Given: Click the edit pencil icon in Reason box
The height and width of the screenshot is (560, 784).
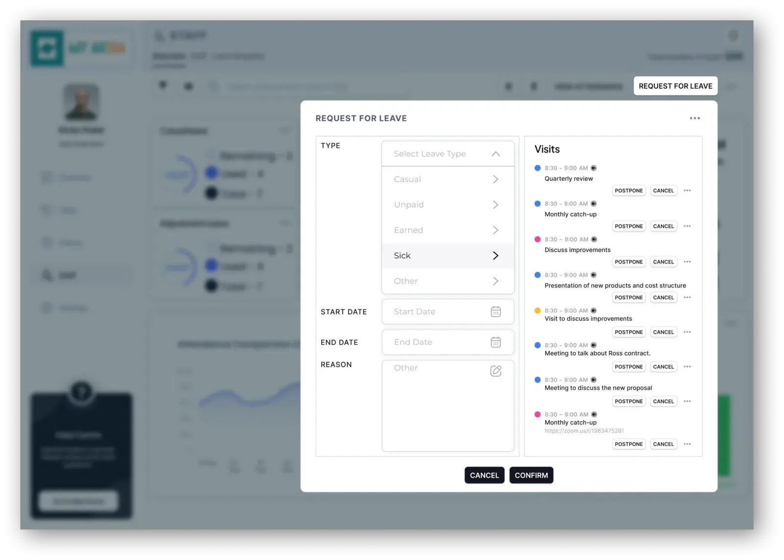Looking at the screenshot, I should point(495,371).
